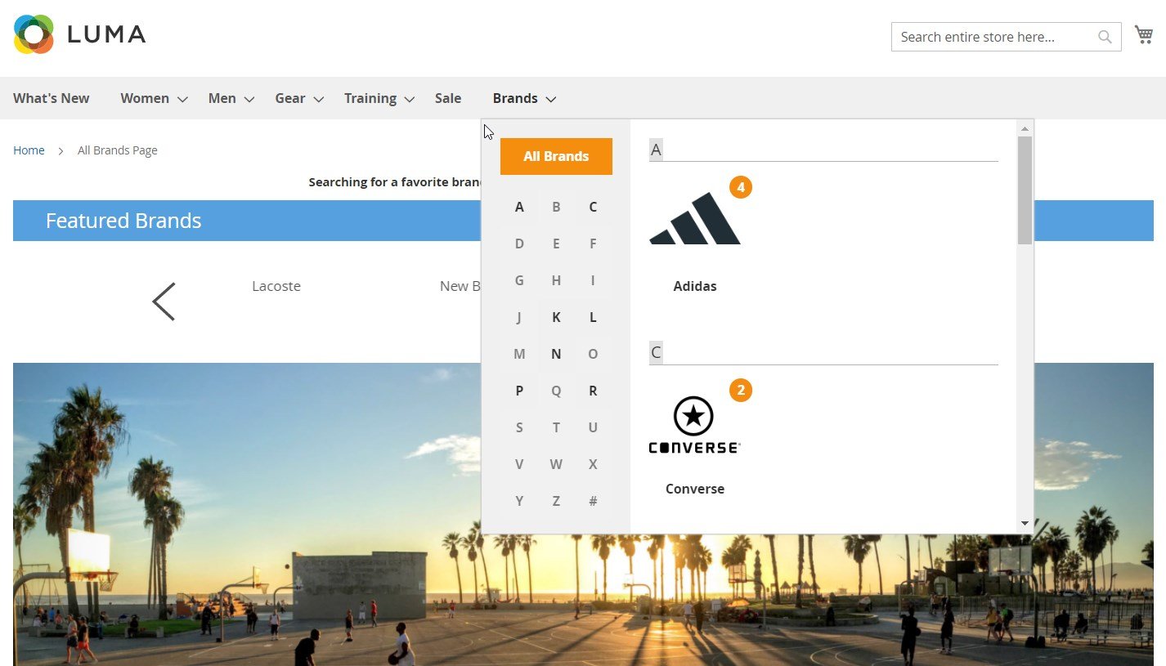The width and height of the screenshot is (1166, 666).
Task: Filter brands by letter R
Action: 593,391
